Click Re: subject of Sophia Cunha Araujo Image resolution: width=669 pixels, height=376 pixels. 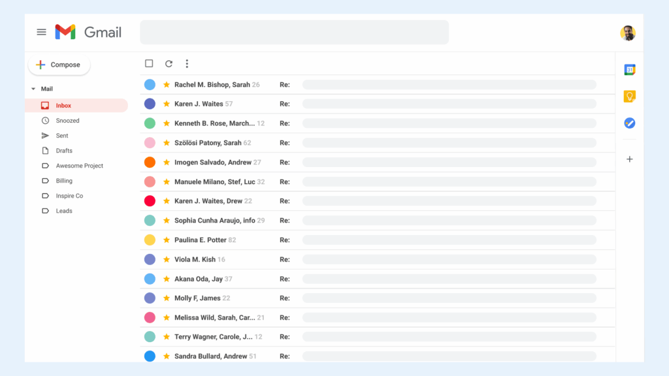tap(285, 221)
